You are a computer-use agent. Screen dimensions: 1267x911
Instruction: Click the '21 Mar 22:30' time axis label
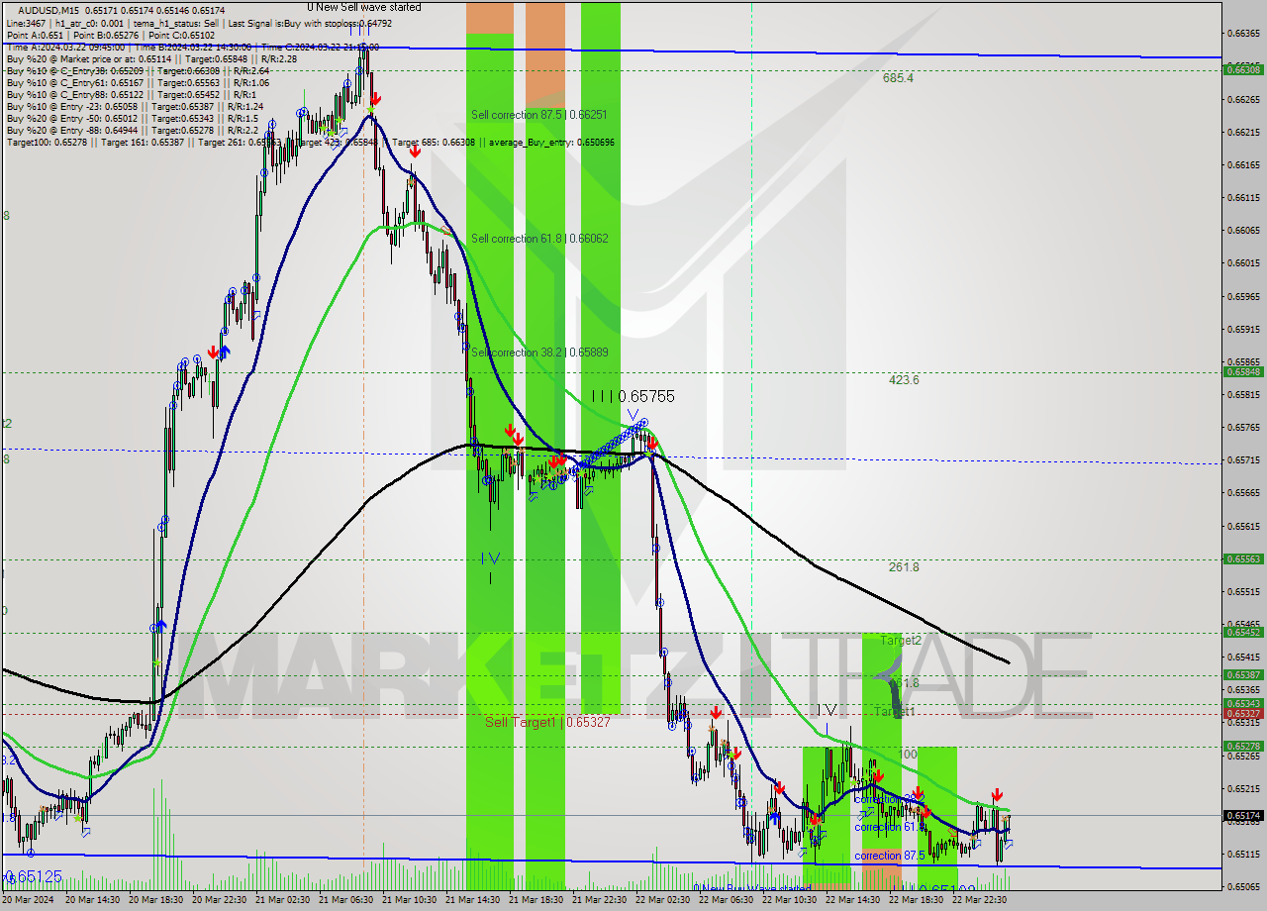tap(600, 900)
